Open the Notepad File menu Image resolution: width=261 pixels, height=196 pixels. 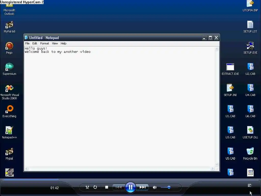[27, 43]
